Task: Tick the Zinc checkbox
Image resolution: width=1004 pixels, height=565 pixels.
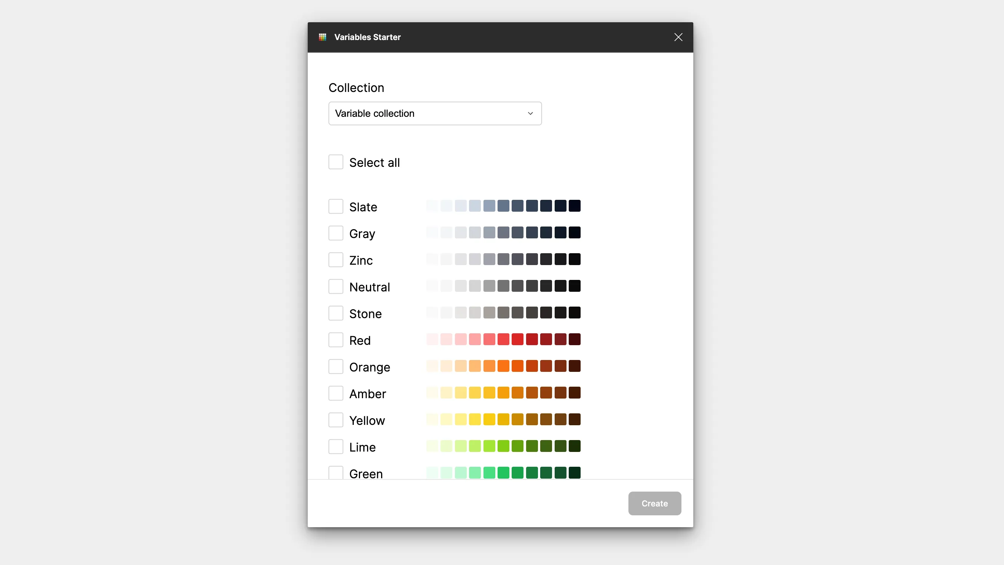Action: (x=336, y=260)
